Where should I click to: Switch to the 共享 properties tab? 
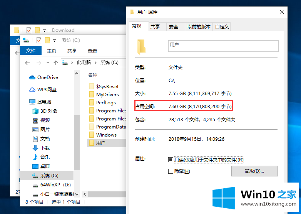click(157, 26)
